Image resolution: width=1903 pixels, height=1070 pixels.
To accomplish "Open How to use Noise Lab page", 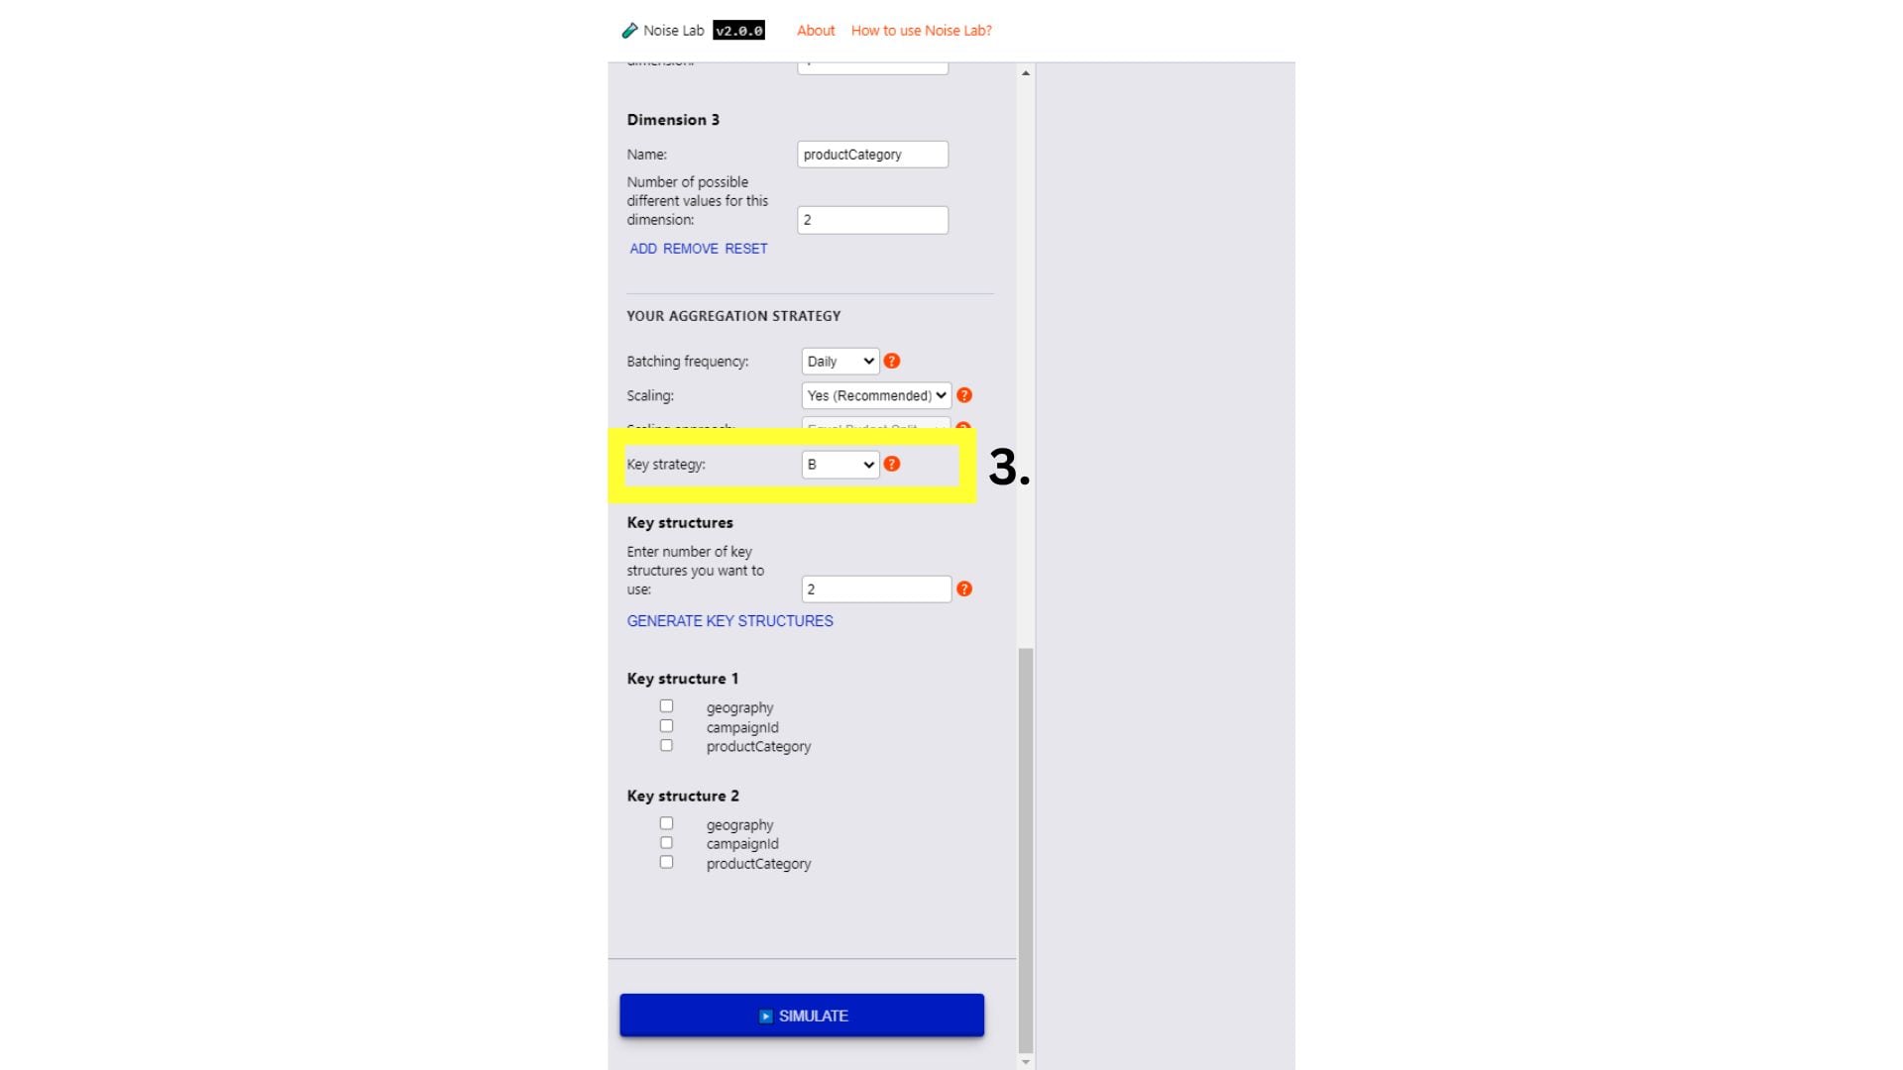I will 922,30.
